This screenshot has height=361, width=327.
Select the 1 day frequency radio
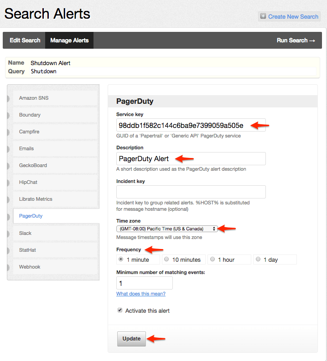click(258, 259)
